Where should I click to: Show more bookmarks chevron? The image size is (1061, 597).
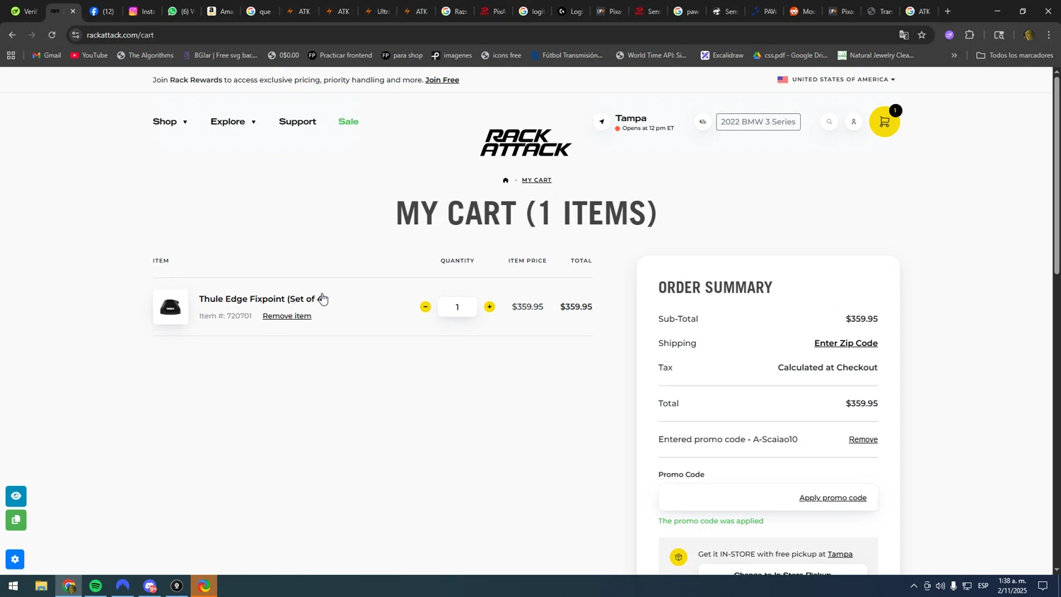click(953, 55)
